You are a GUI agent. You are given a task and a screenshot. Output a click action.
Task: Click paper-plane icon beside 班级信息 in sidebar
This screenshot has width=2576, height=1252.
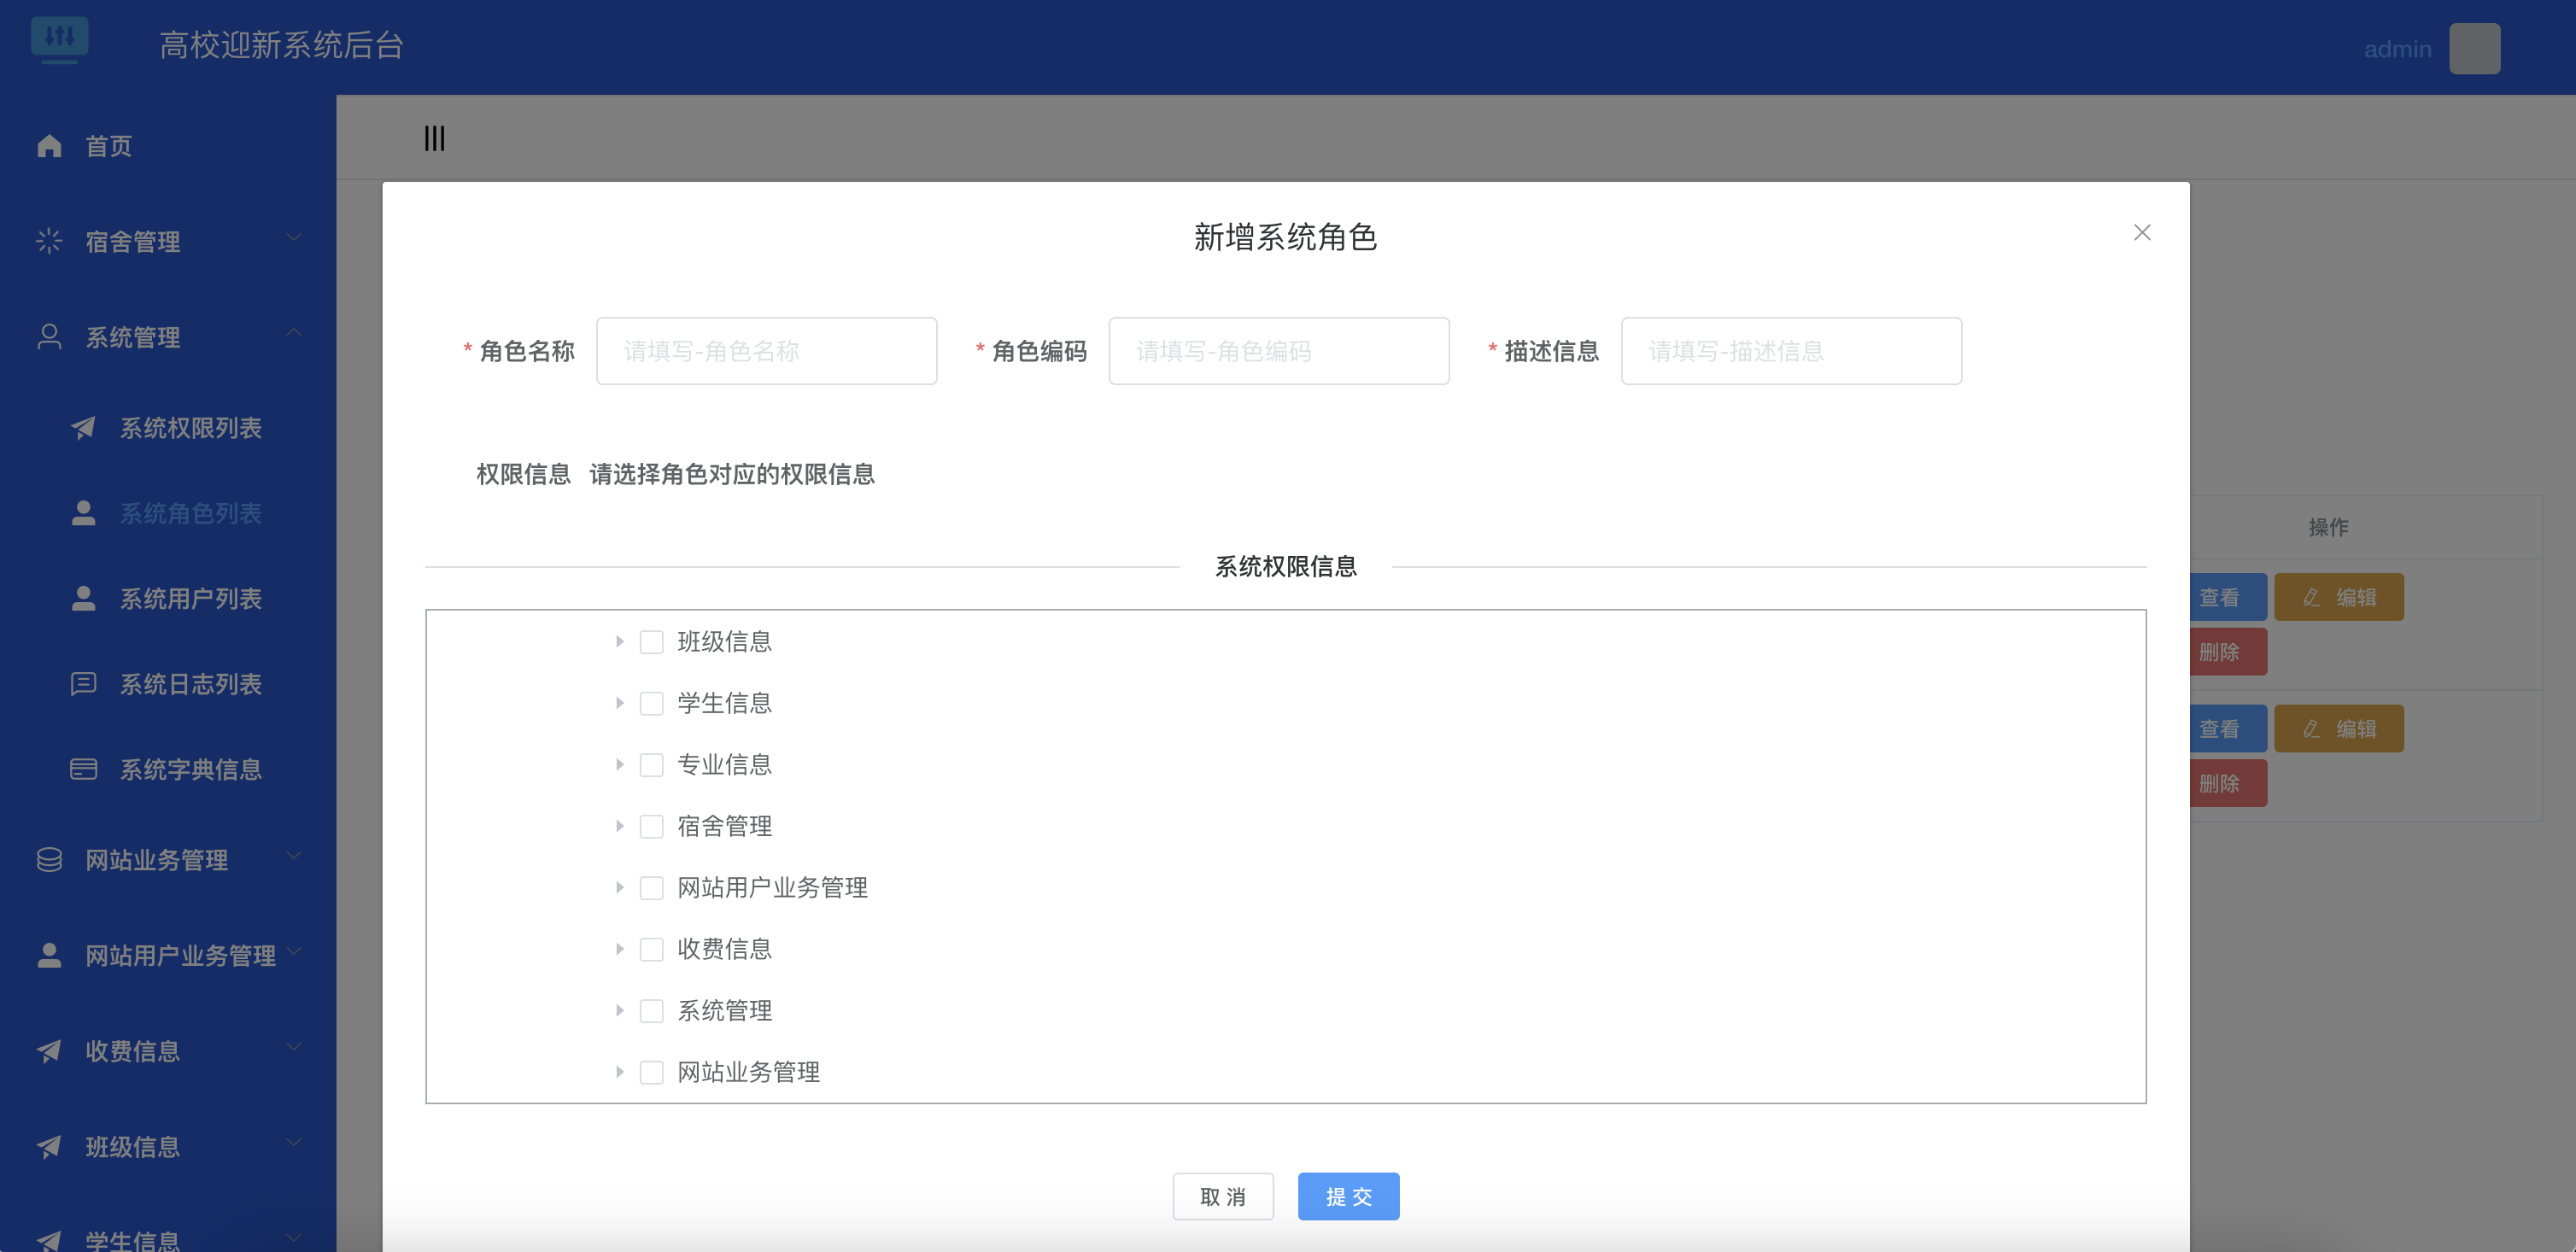pyautogui.click(x=49, y=1146)
